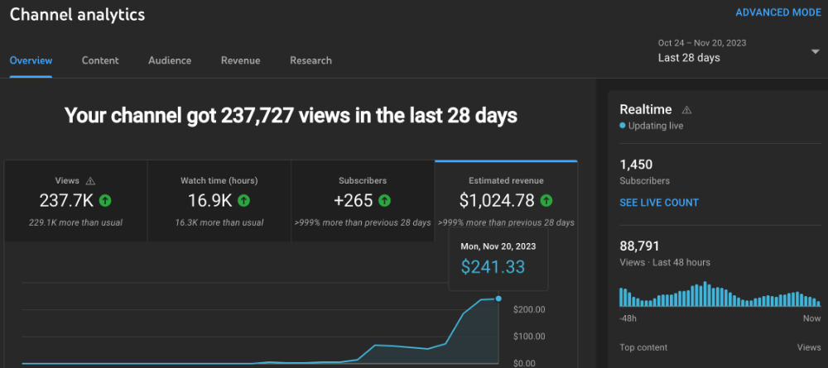Viewport: 828px width, 368px height.
Task: Click the green arrow beside +265 subscribers
Action: coord(383,200)
